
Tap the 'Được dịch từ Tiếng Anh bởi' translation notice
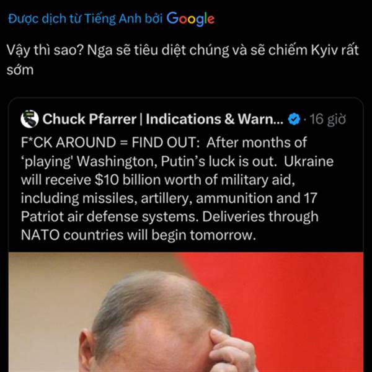click(x=86, y=19)
